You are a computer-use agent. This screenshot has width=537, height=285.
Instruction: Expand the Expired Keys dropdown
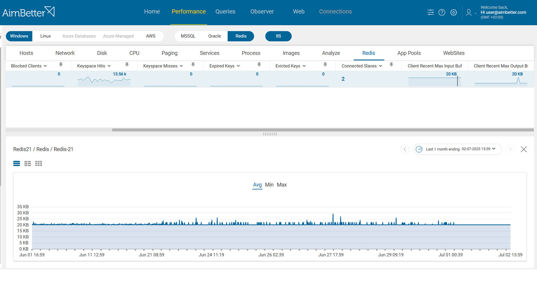click(238, 66)
